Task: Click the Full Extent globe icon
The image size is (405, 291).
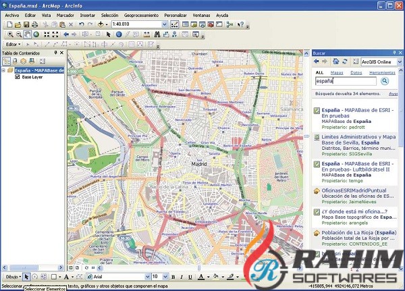Action: (36, 34)
